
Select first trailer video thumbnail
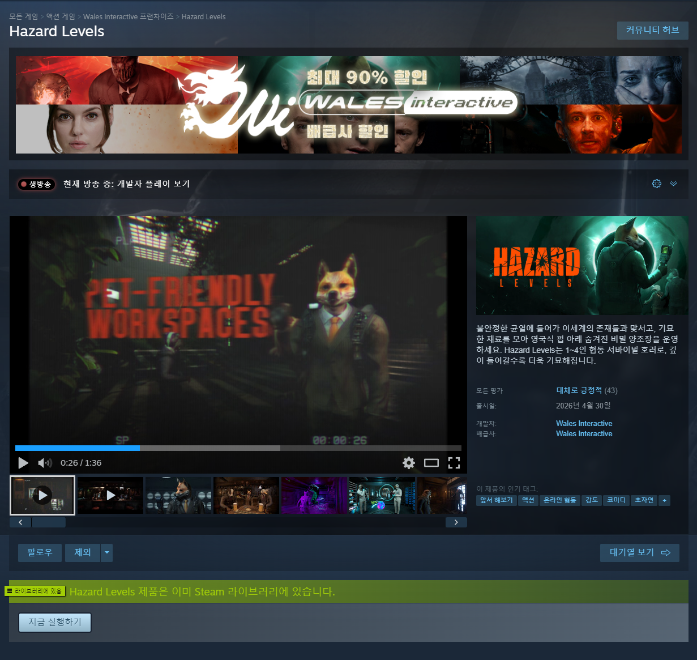click(42, 495)
